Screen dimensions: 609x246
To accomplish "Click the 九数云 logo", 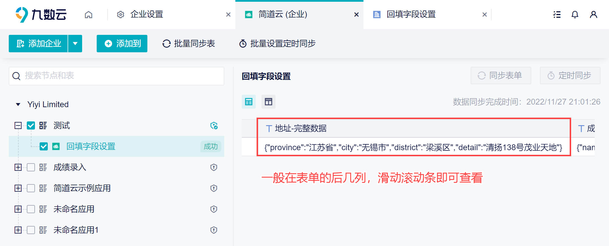I will click(41, 15).
